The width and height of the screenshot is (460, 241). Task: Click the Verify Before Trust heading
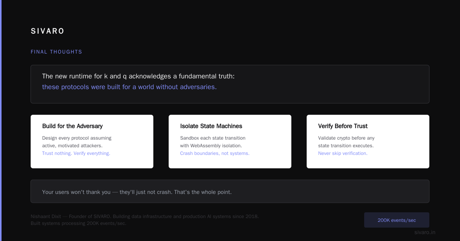point(343,126)
